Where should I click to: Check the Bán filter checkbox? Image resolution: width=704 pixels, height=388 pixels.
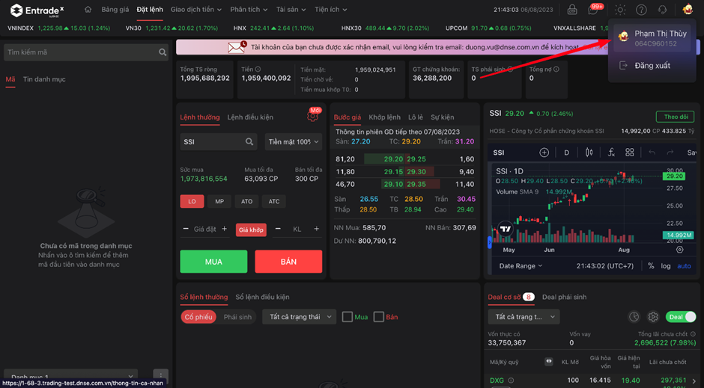point(379,317)
